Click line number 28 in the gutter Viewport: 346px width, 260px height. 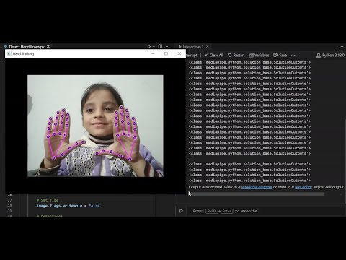click(9, 206)
